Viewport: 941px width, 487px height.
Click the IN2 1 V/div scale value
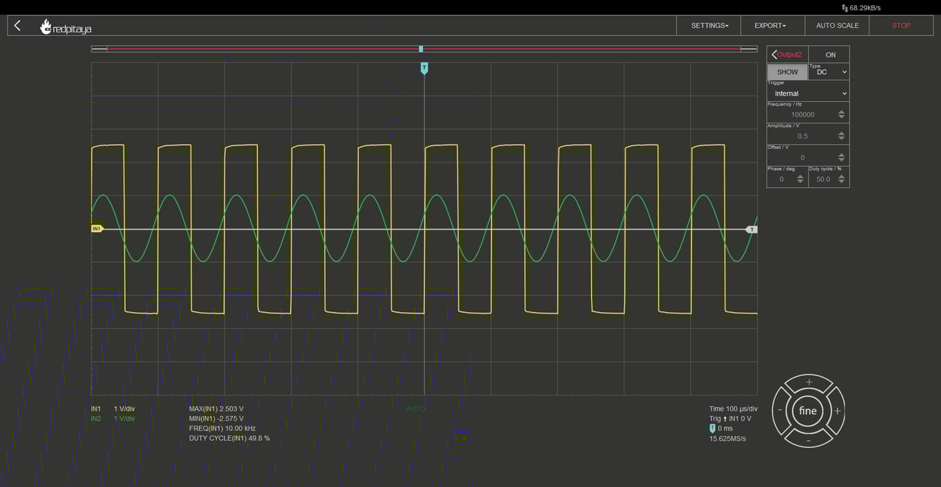[124, 418]
